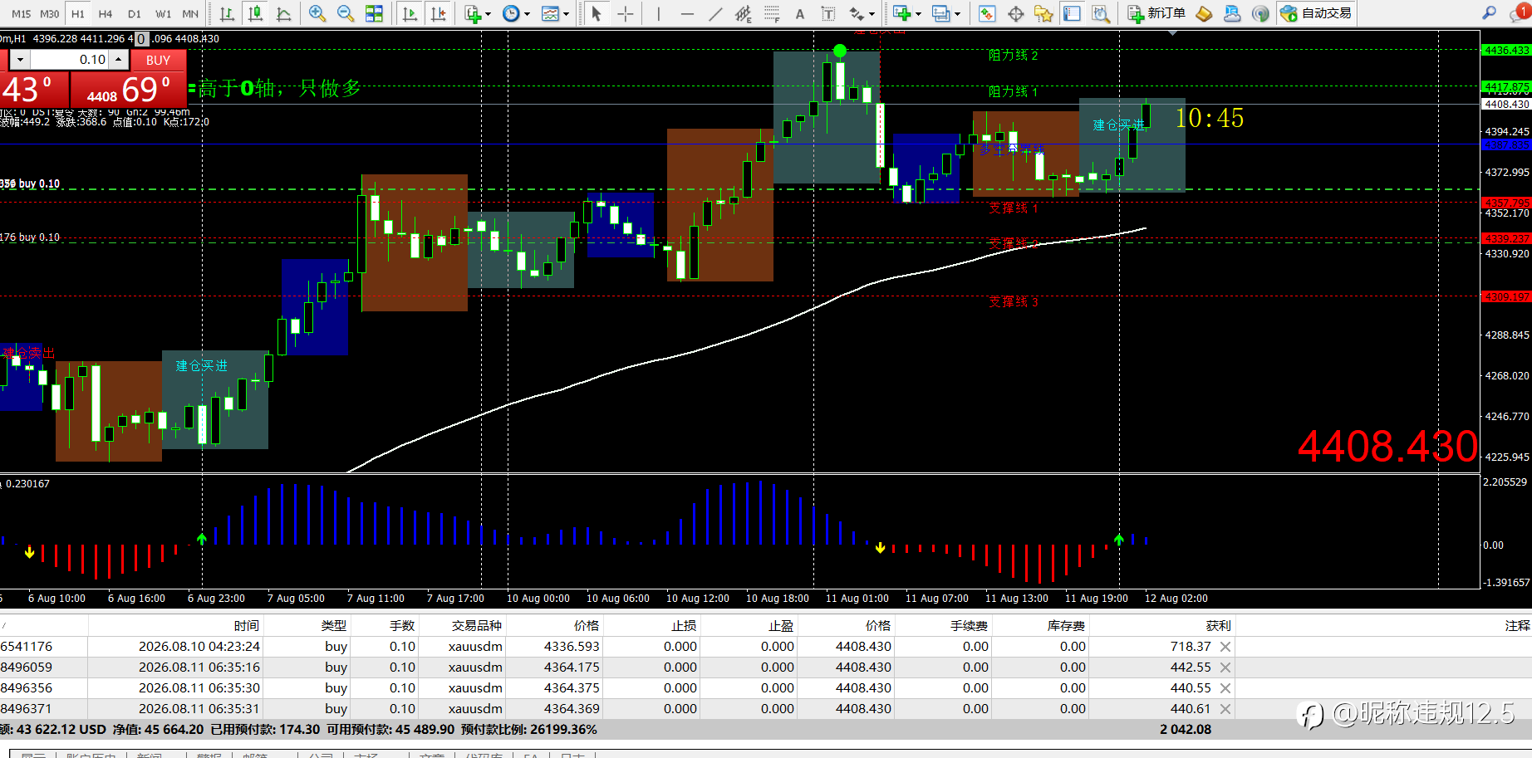Click the BUY one-click trading button
1532x758 pixels.
point(158,60)
